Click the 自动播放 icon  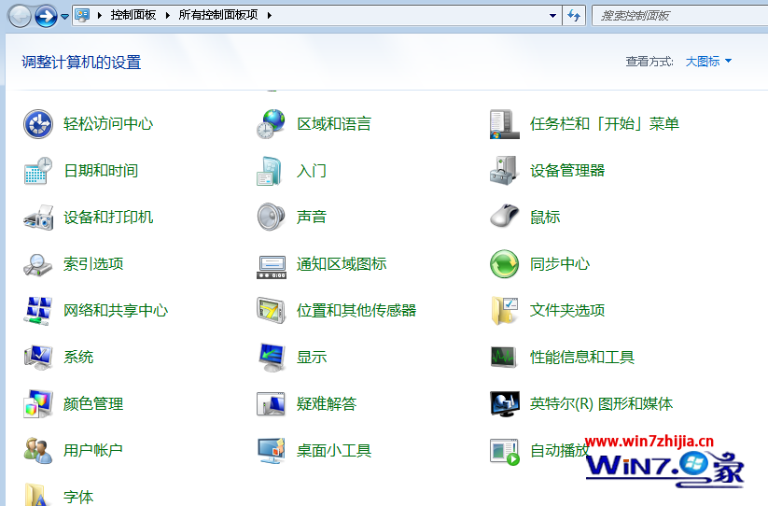(505, 451)
